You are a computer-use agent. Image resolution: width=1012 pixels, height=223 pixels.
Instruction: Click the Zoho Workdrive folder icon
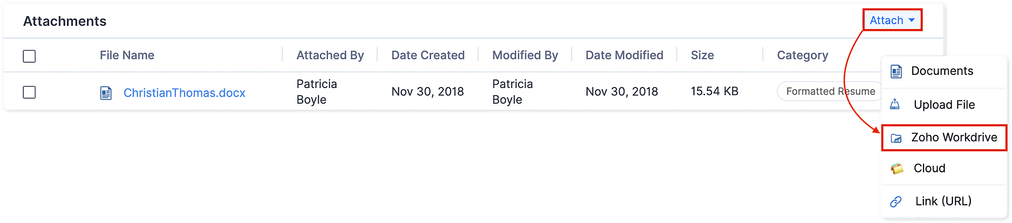[x=896, y=138]
